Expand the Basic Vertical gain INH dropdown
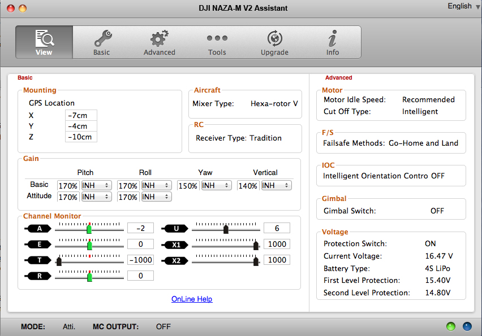482x336 pixels. point(276,185)
